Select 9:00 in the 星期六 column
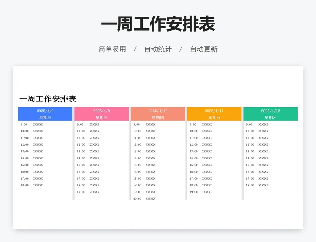 [249, 124]
